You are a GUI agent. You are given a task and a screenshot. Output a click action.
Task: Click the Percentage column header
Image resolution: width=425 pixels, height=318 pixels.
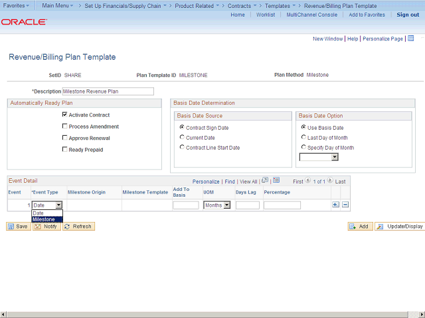point(277,192)
